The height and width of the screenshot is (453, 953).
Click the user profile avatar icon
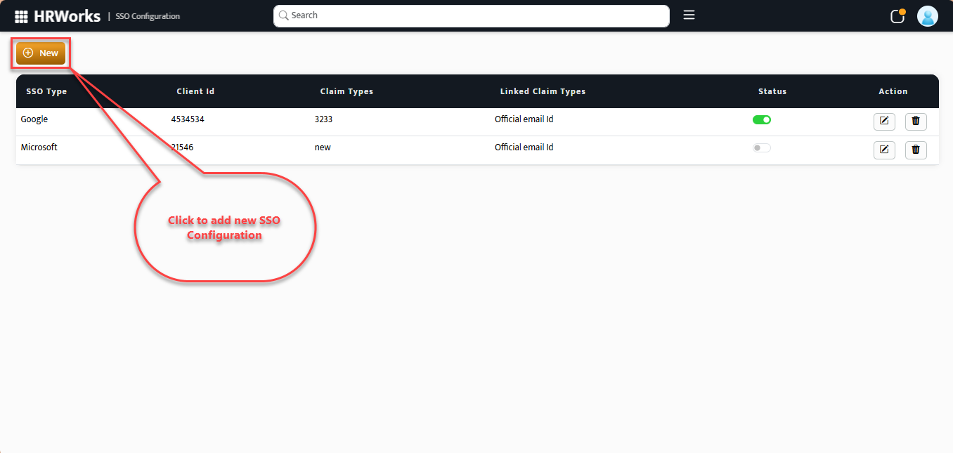click(928, 15)
